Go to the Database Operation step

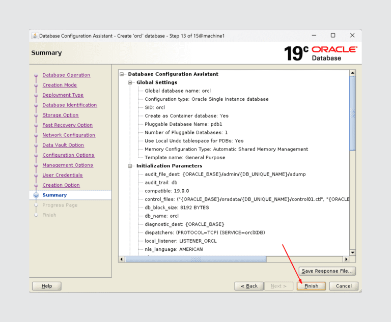66,75
